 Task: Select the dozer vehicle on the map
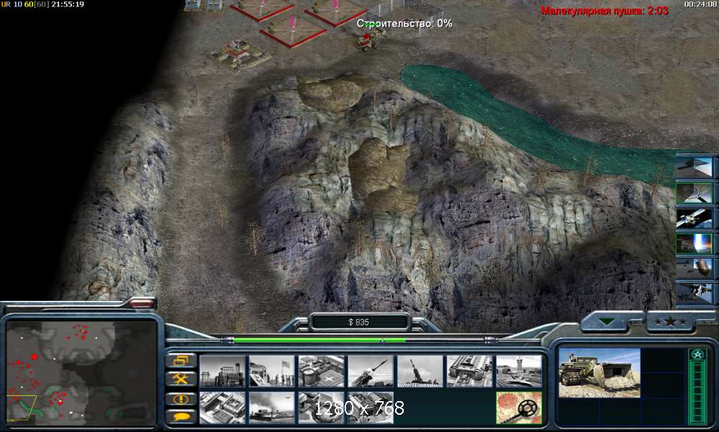click(369, 40)
